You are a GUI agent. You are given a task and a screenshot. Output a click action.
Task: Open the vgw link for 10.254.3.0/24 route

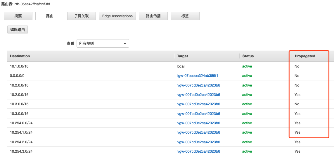coord(198,151)
